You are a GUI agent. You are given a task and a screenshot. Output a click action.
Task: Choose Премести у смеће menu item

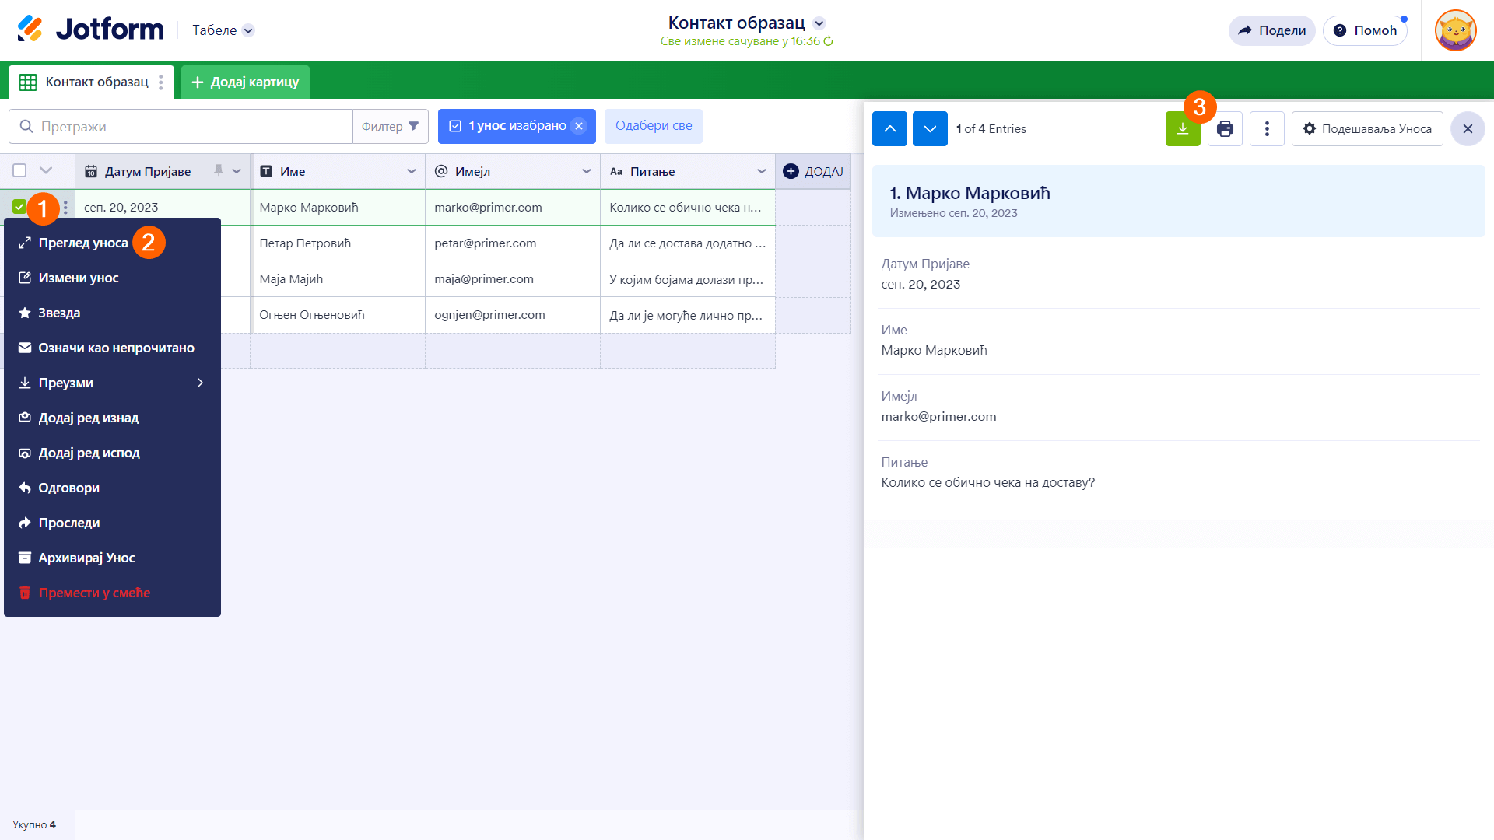[x=94, y=593]
